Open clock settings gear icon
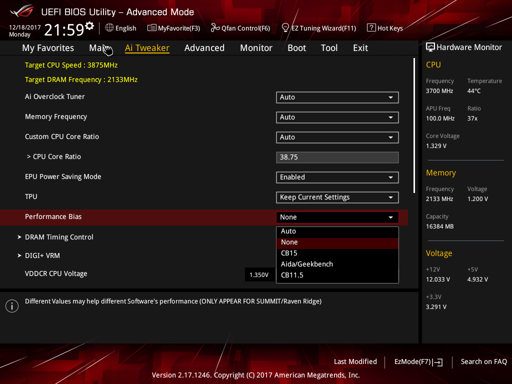 tap(89, 26)
